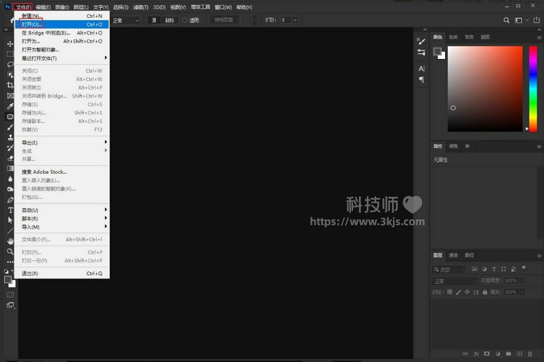Screen dimensions: 544x362
Task: Click 退出 in the File menu
Action: [62, 273]
